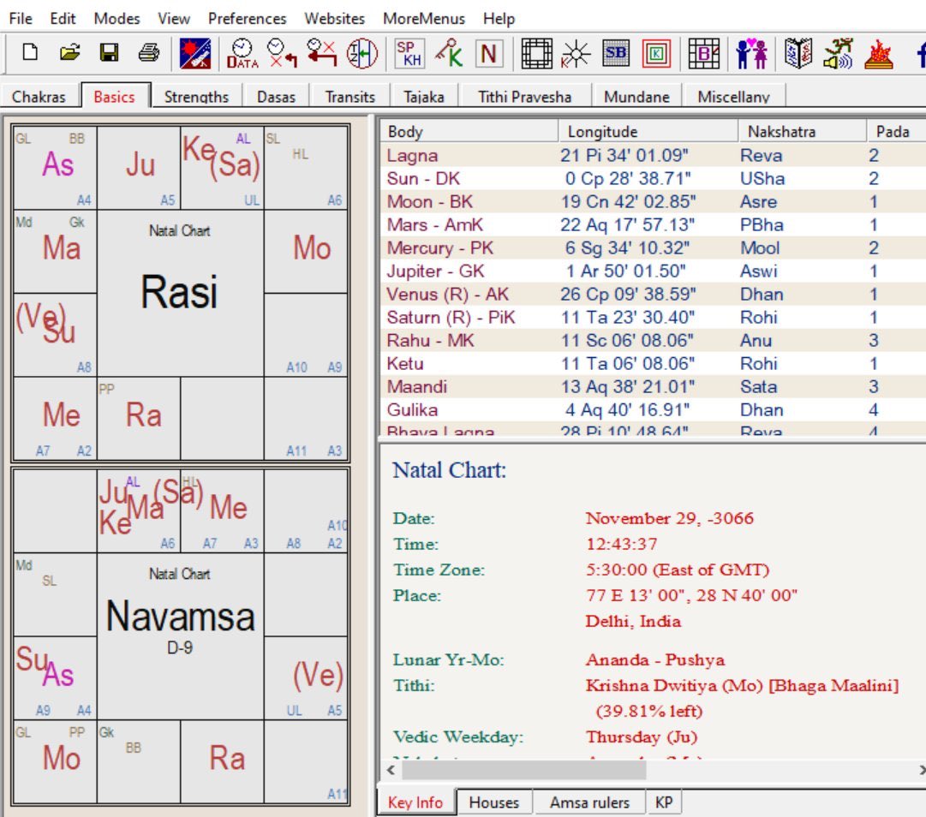
Task: Click the key K icon
Action: 449,53
